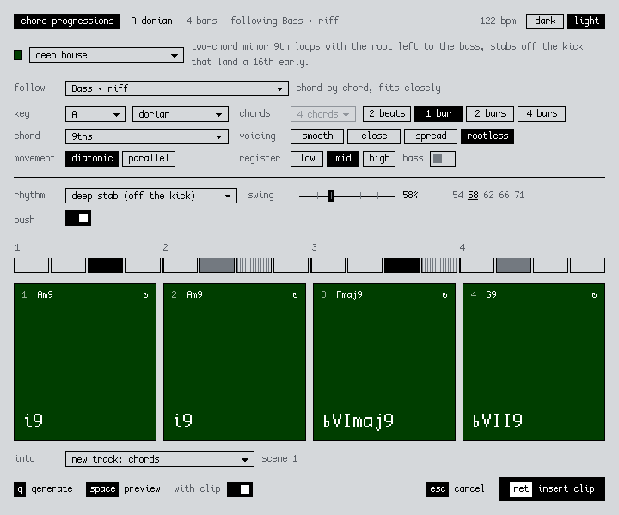Click insert clip button
The width and height of the screenshot is (619, 515).
pos(552,489)
